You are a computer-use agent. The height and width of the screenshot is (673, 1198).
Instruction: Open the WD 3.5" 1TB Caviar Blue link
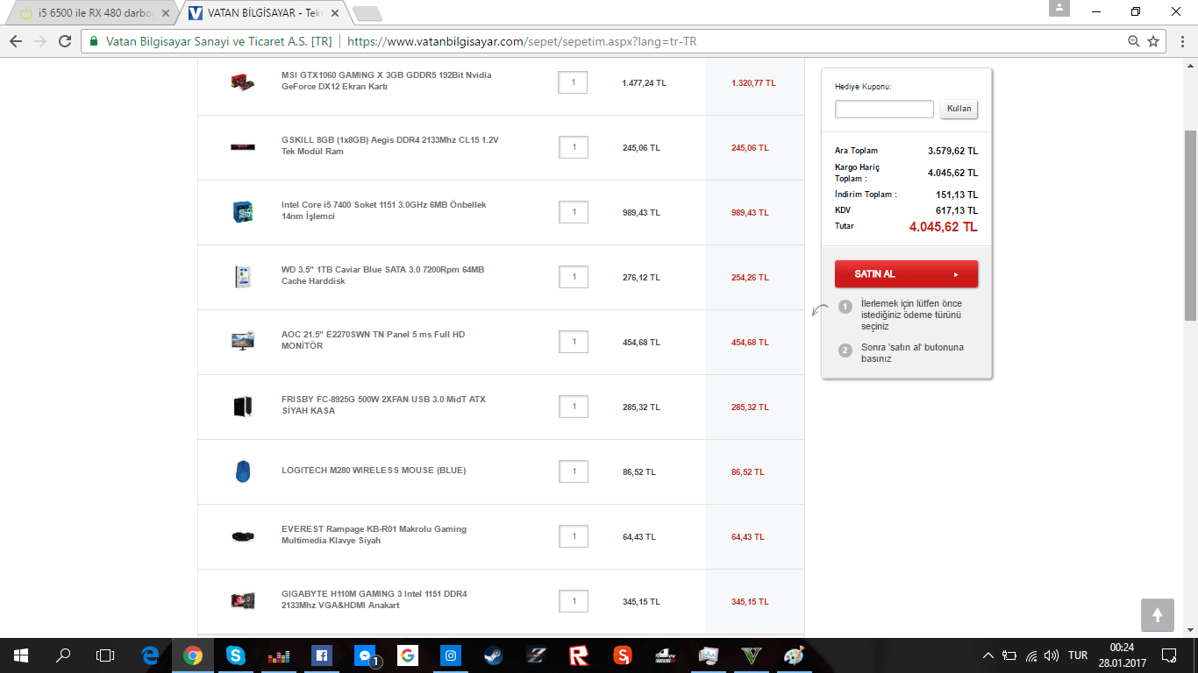[382, 275]
